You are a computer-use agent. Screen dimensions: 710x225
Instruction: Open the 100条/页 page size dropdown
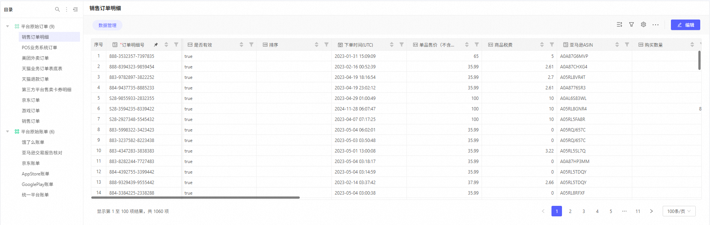679,211
